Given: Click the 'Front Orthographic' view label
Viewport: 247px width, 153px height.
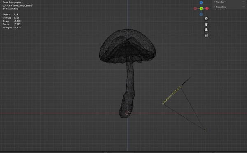Looking at the screenshot, I should 12,2.
